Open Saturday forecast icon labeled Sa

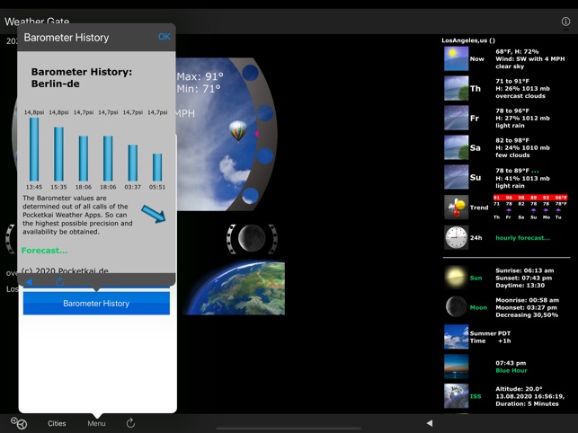coord(456,147)
